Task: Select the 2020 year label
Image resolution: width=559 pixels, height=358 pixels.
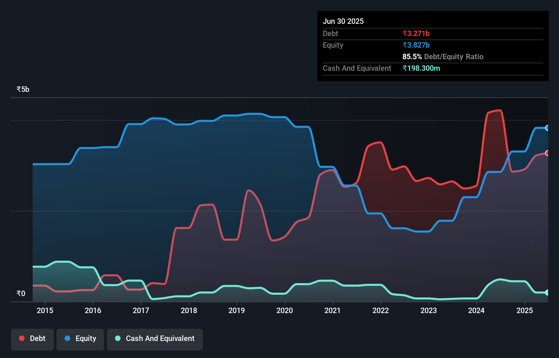Action: pos(285,310)
